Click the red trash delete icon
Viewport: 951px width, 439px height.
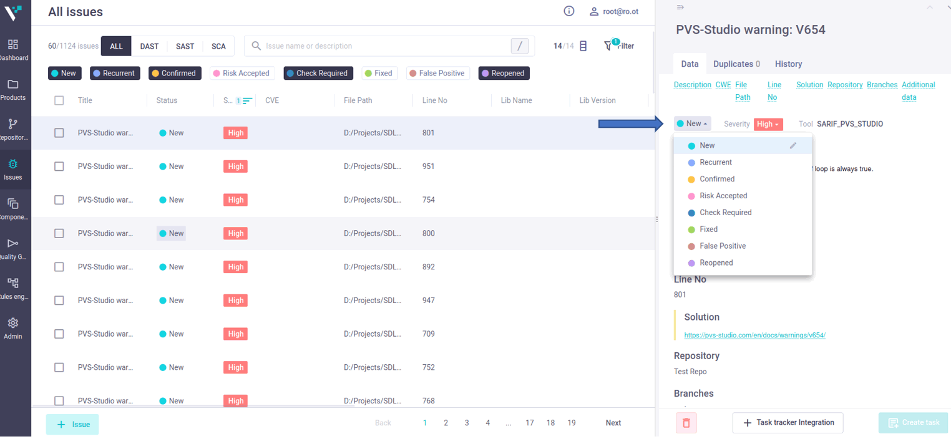tap(686, 423)
